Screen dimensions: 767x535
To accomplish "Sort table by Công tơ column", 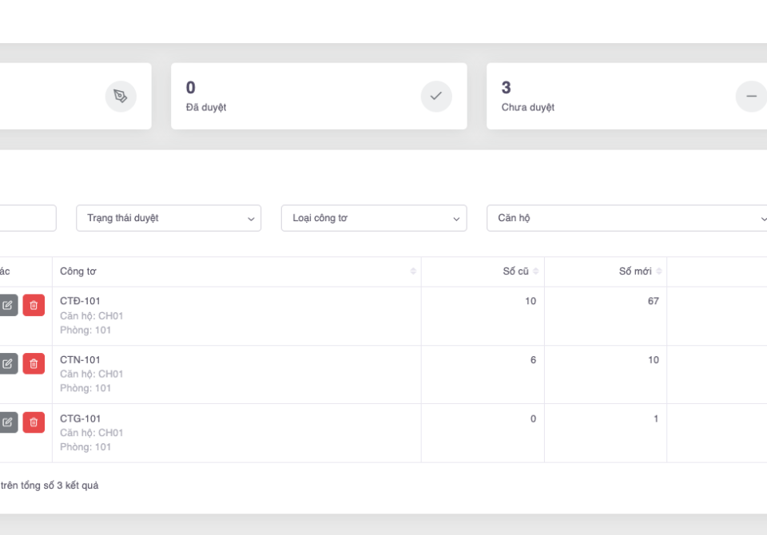I will pos(413,271).
